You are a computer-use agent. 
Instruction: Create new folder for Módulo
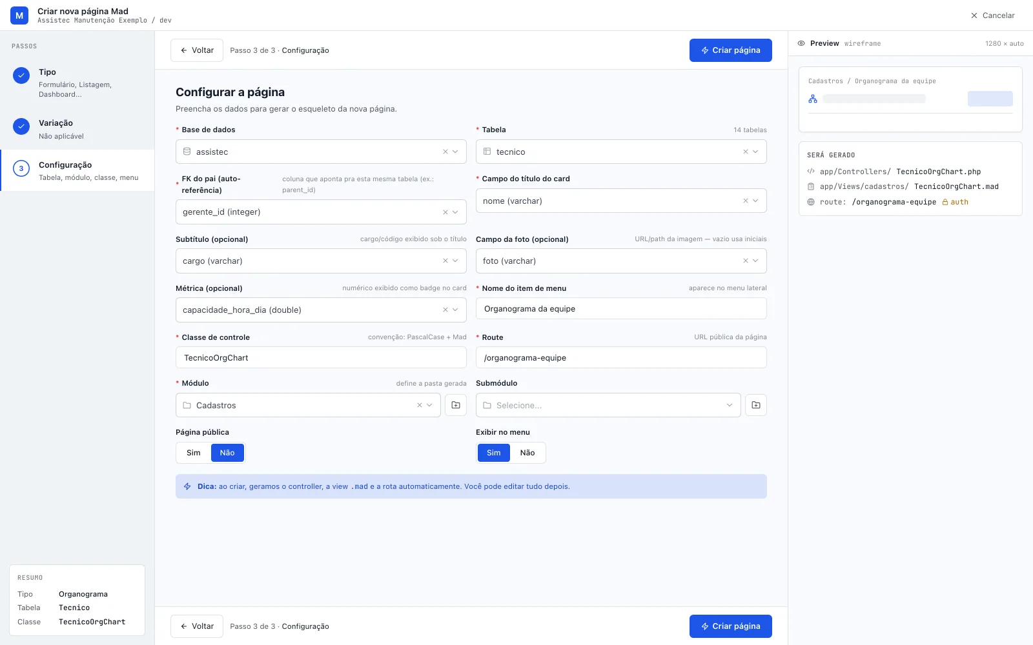456,405
